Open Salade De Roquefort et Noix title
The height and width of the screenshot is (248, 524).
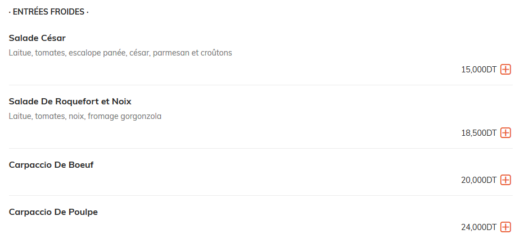[70, 102]
